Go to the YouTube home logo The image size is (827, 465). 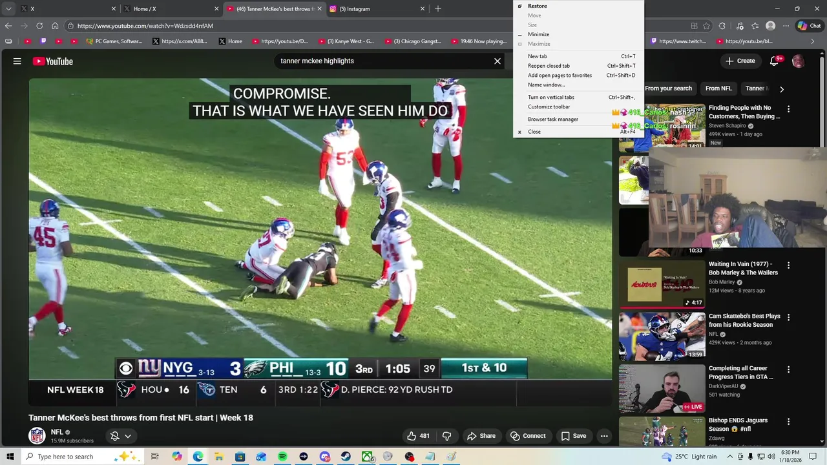point(53,61)
